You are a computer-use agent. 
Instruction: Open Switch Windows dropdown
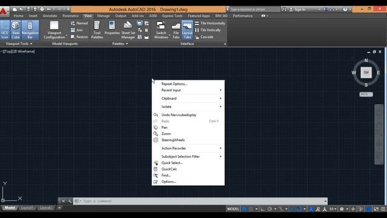click(161, 30)
